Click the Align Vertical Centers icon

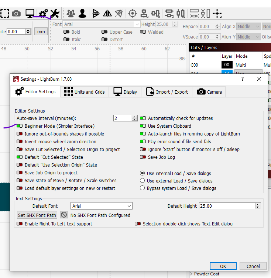click(x=169, y=13)
